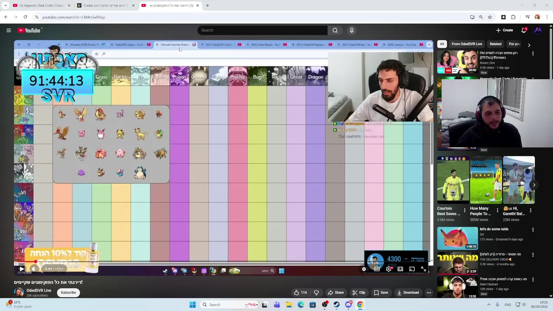Open options for How Many People short
Viewport: 553px width, 311px height.
[x=498, y=210]
